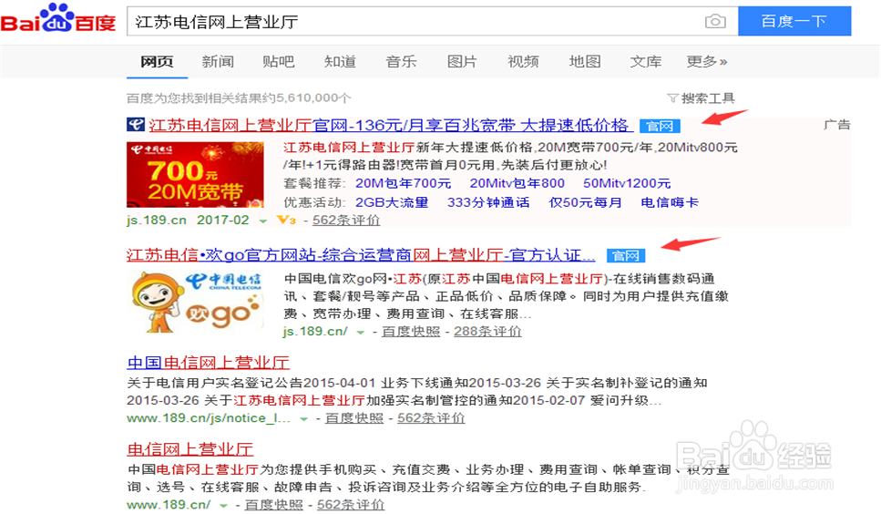881x514 pixels.
Task: Click the filter icon beside 搜索工具
Action: [672, 98]
